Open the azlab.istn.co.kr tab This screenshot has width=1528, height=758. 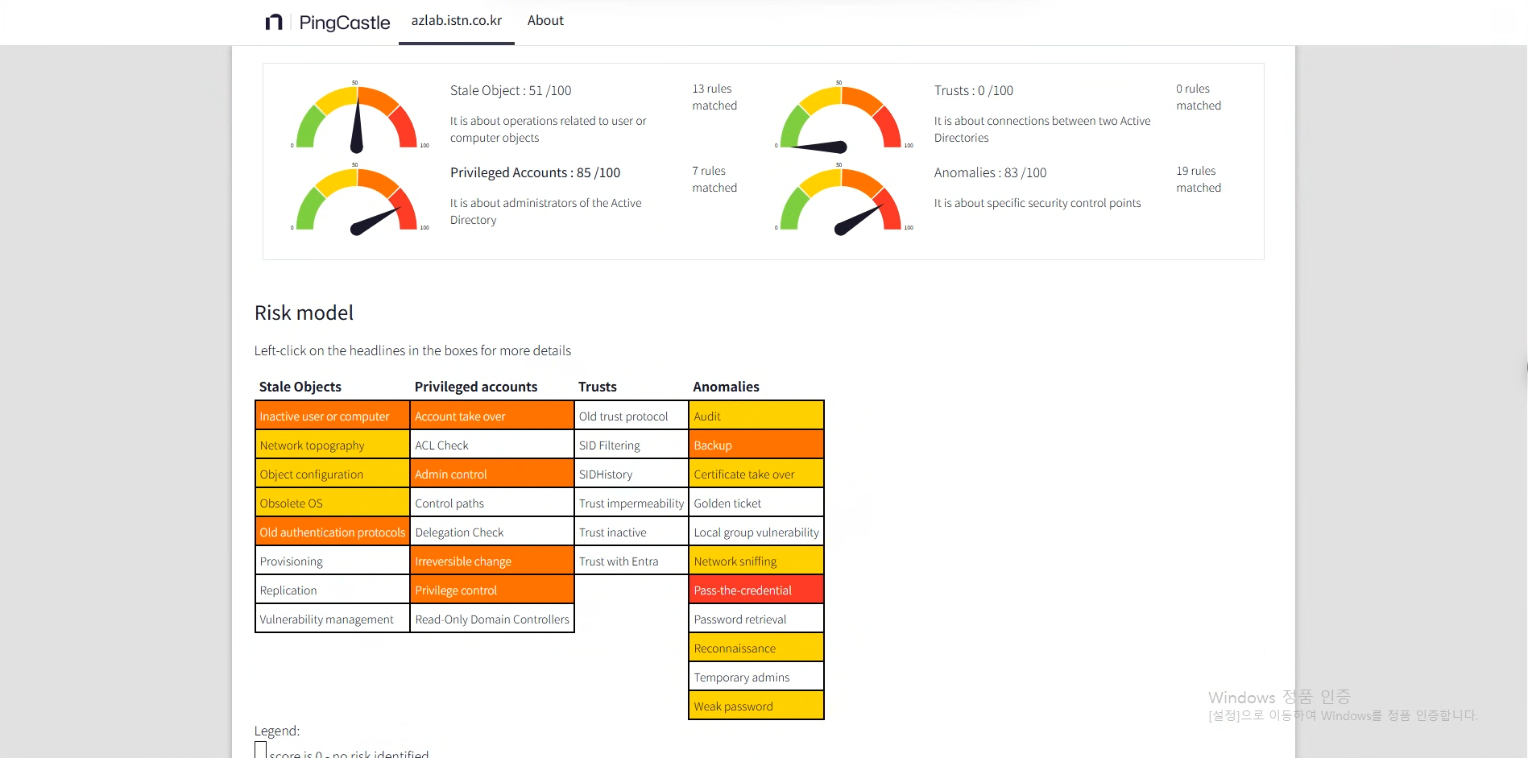click(457, 21)
